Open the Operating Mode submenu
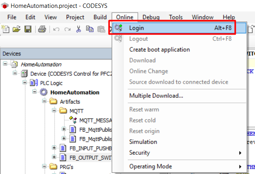This screenshot has width=255, height=174. [179, 167]
